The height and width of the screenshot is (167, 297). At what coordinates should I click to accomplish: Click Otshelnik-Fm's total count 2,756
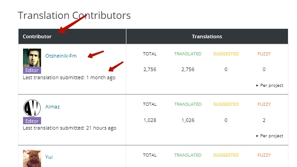point(150,69)
